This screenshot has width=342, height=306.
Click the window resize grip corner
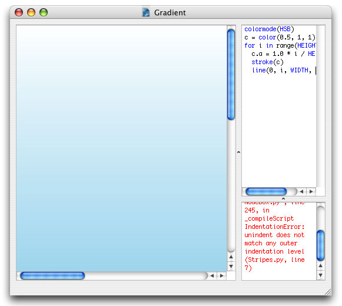coord(328,292)
